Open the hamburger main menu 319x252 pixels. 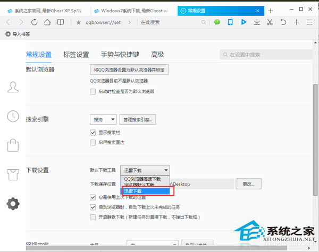click(x=309, y=22)
